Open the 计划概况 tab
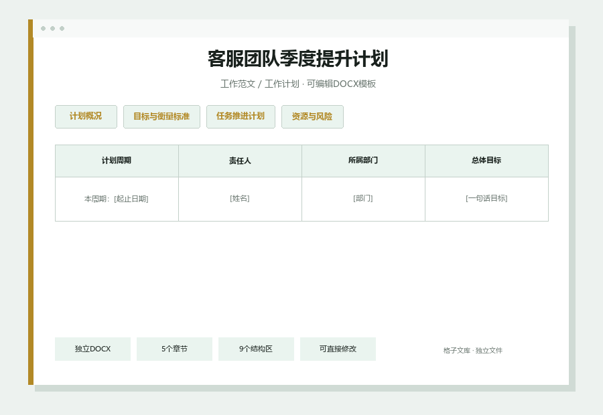603x415 pixels. (86, 116)
